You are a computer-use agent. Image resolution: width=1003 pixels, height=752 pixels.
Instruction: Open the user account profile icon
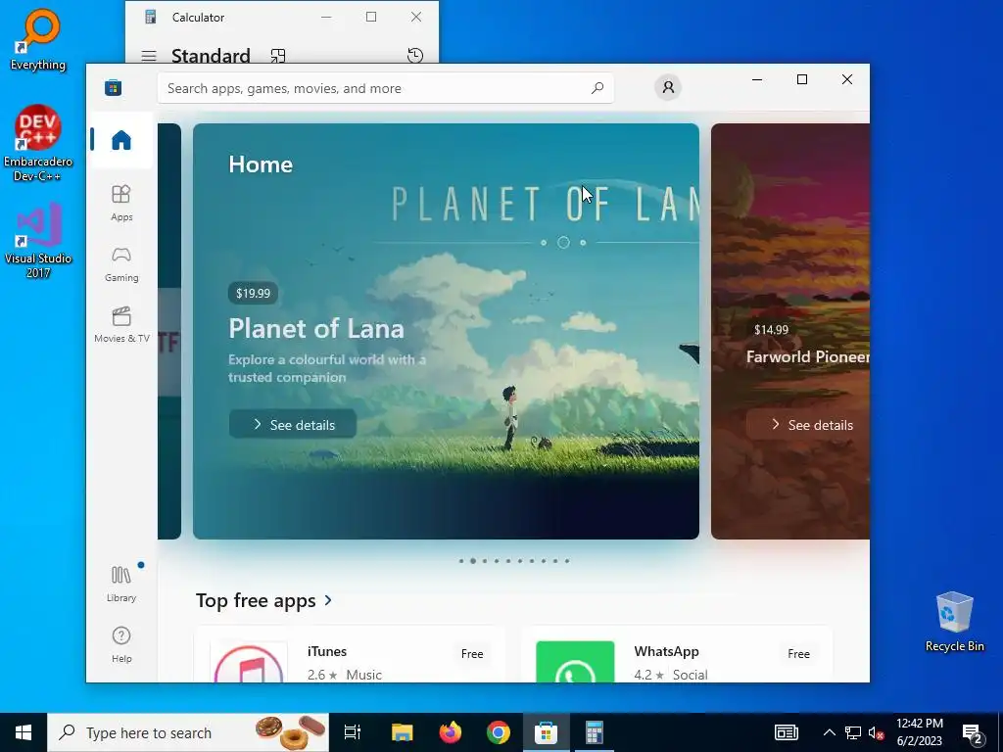668,87
